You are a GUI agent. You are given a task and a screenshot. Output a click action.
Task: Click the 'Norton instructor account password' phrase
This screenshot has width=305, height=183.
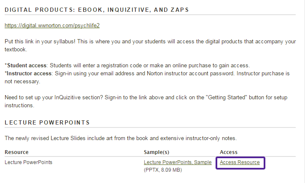click(x=190, y=73)
